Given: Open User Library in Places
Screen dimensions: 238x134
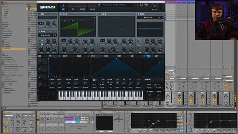Looking at the screenshot, I should pyautogui.click(x=8, y=57).
